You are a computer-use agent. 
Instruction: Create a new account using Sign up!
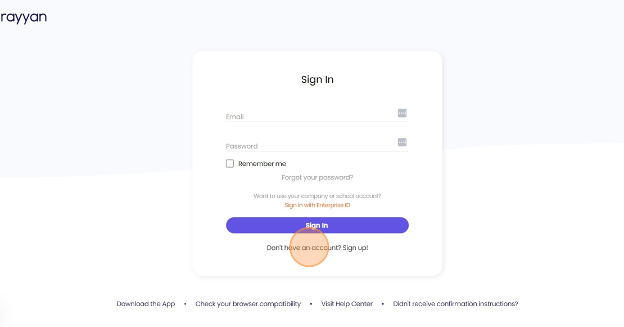point(354,247)
